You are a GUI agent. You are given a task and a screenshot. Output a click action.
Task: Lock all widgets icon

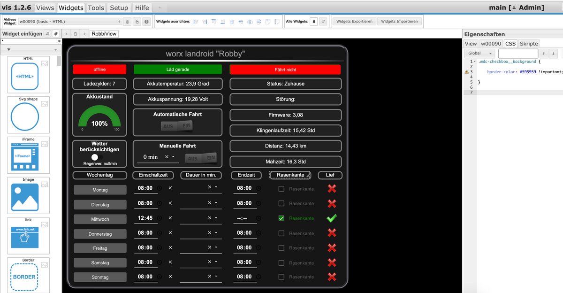tap(314, 22)
